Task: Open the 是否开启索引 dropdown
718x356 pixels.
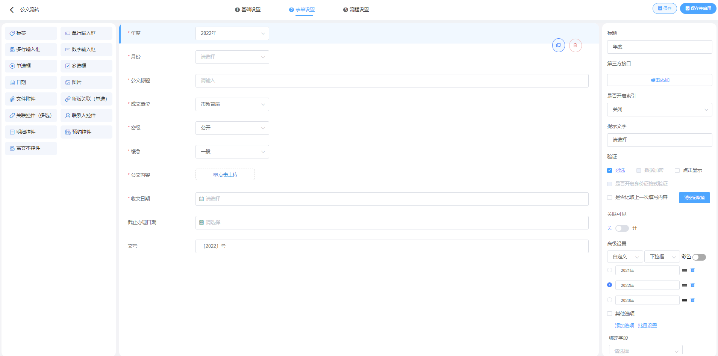Action: coord(659,110)
